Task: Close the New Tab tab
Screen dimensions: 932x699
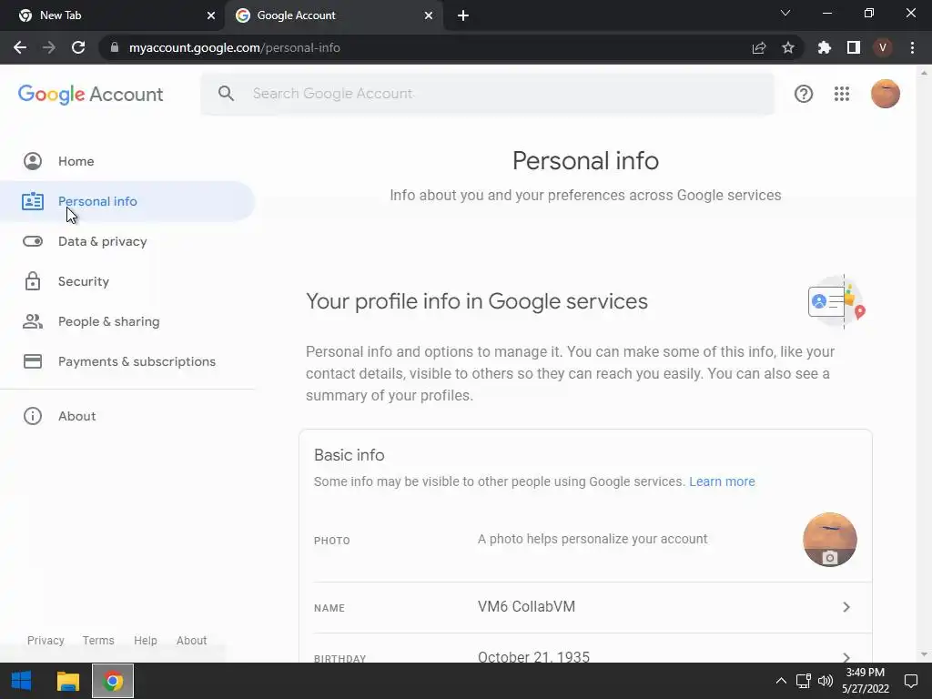Action: pyautogui.click(x=211, y=15)
